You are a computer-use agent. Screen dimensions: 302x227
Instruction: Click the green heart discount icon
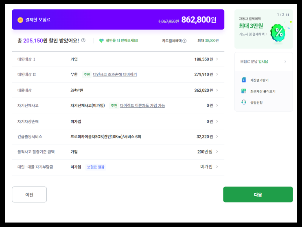point(101,41)
